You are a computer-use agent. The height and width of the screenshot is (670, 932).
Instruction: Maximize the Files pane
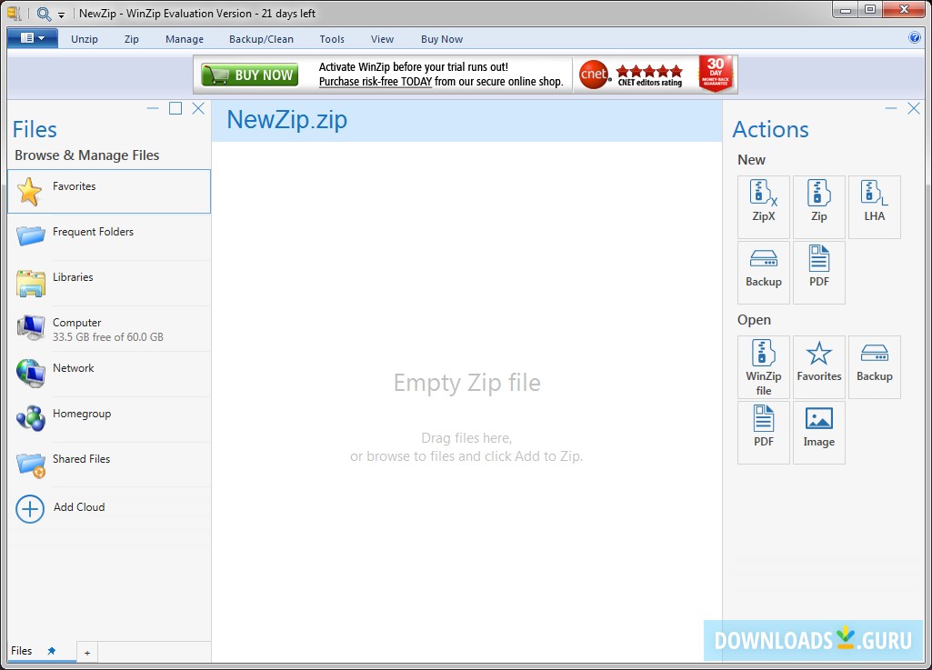[175, 108]
